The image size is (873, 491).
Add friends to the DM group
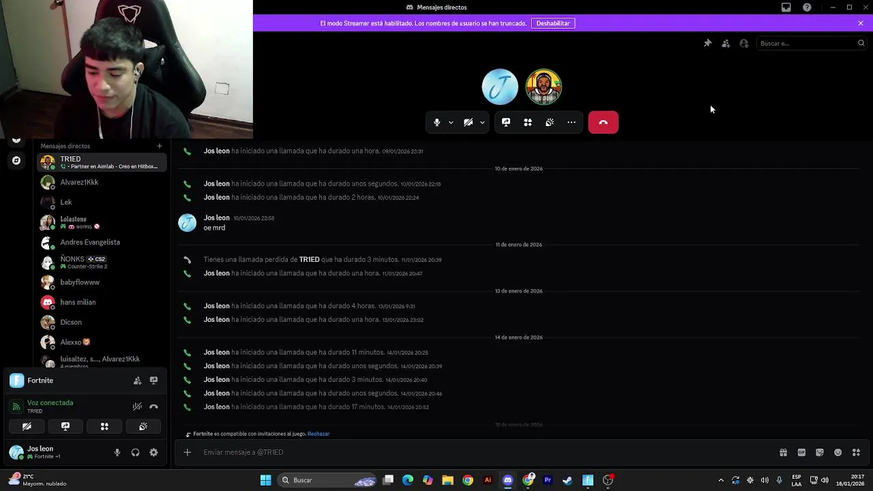coord(726,43)
